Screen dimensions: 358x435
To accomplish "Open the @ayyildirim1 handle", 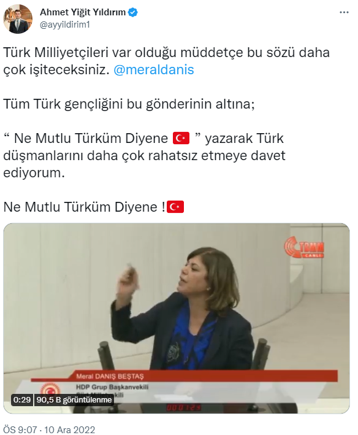I will click(x=65, y=25).
